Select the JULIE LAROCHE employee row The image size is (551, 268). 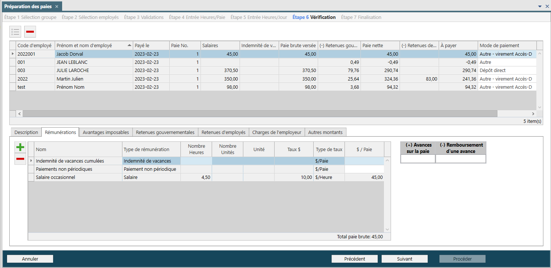click(x=273, y=71)
